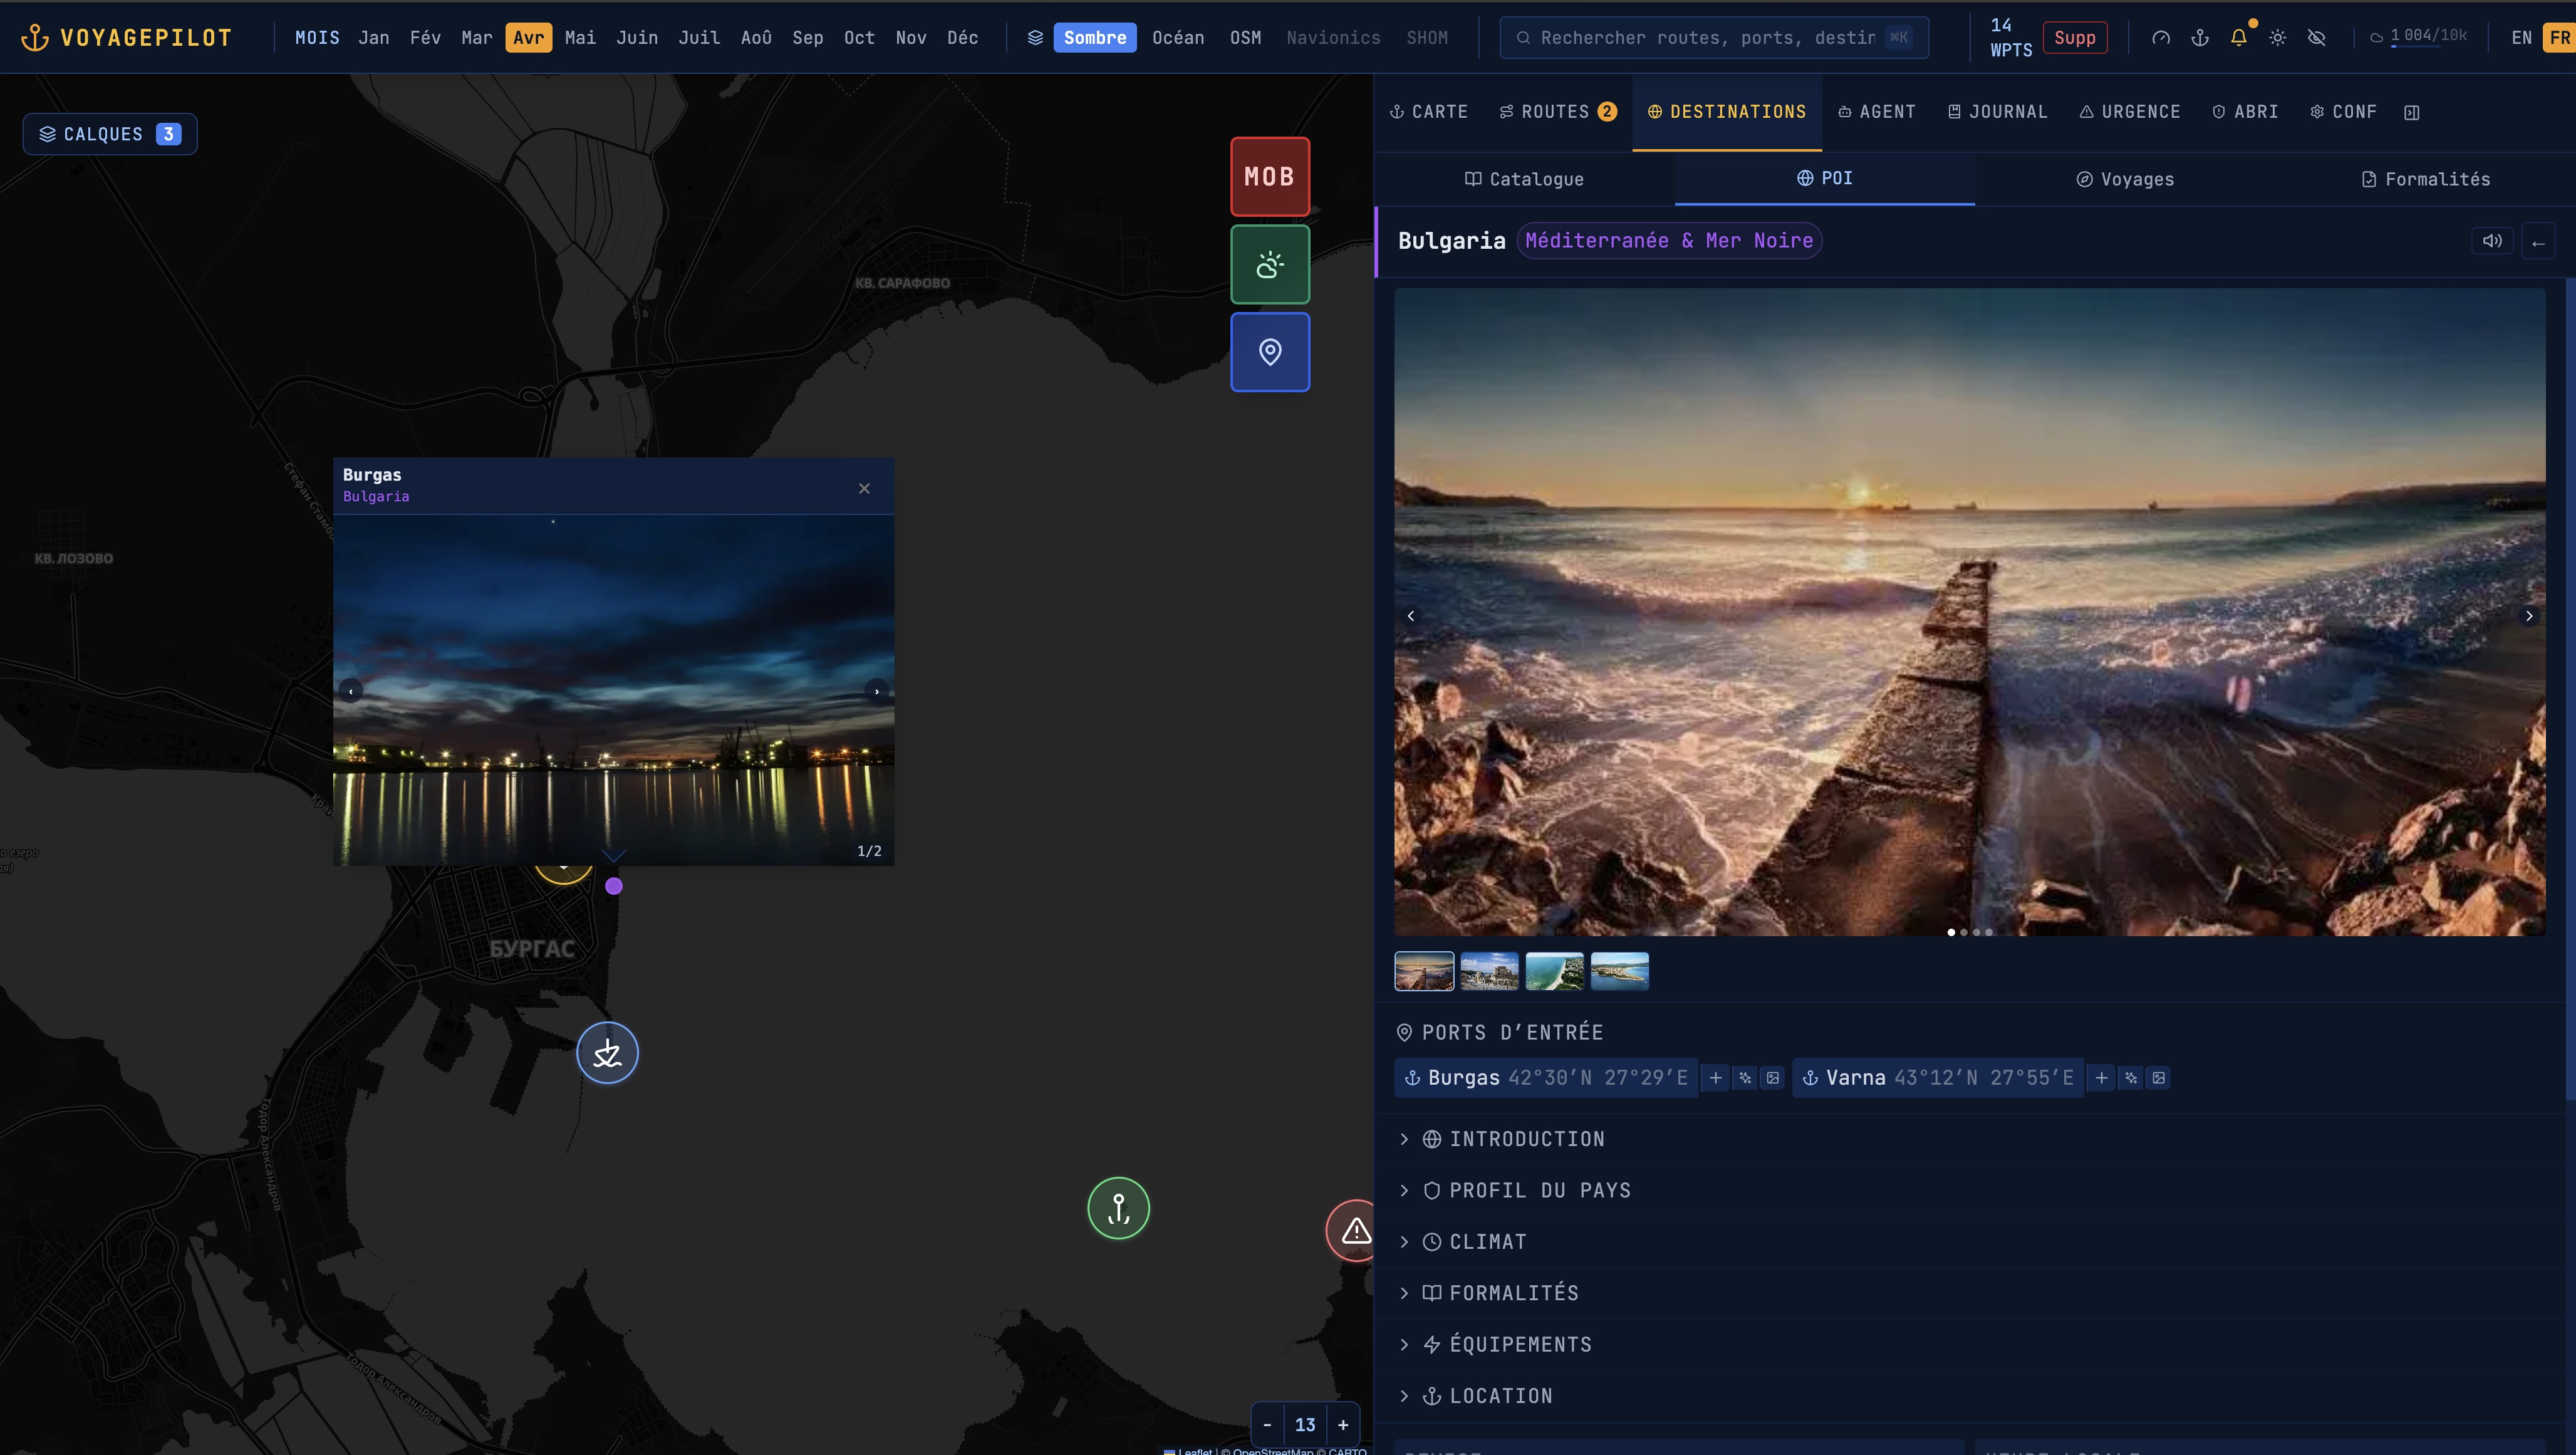Click the blue location pin map button
The height and width of the screenshot is (1455, 2576).
[1269, 352]
